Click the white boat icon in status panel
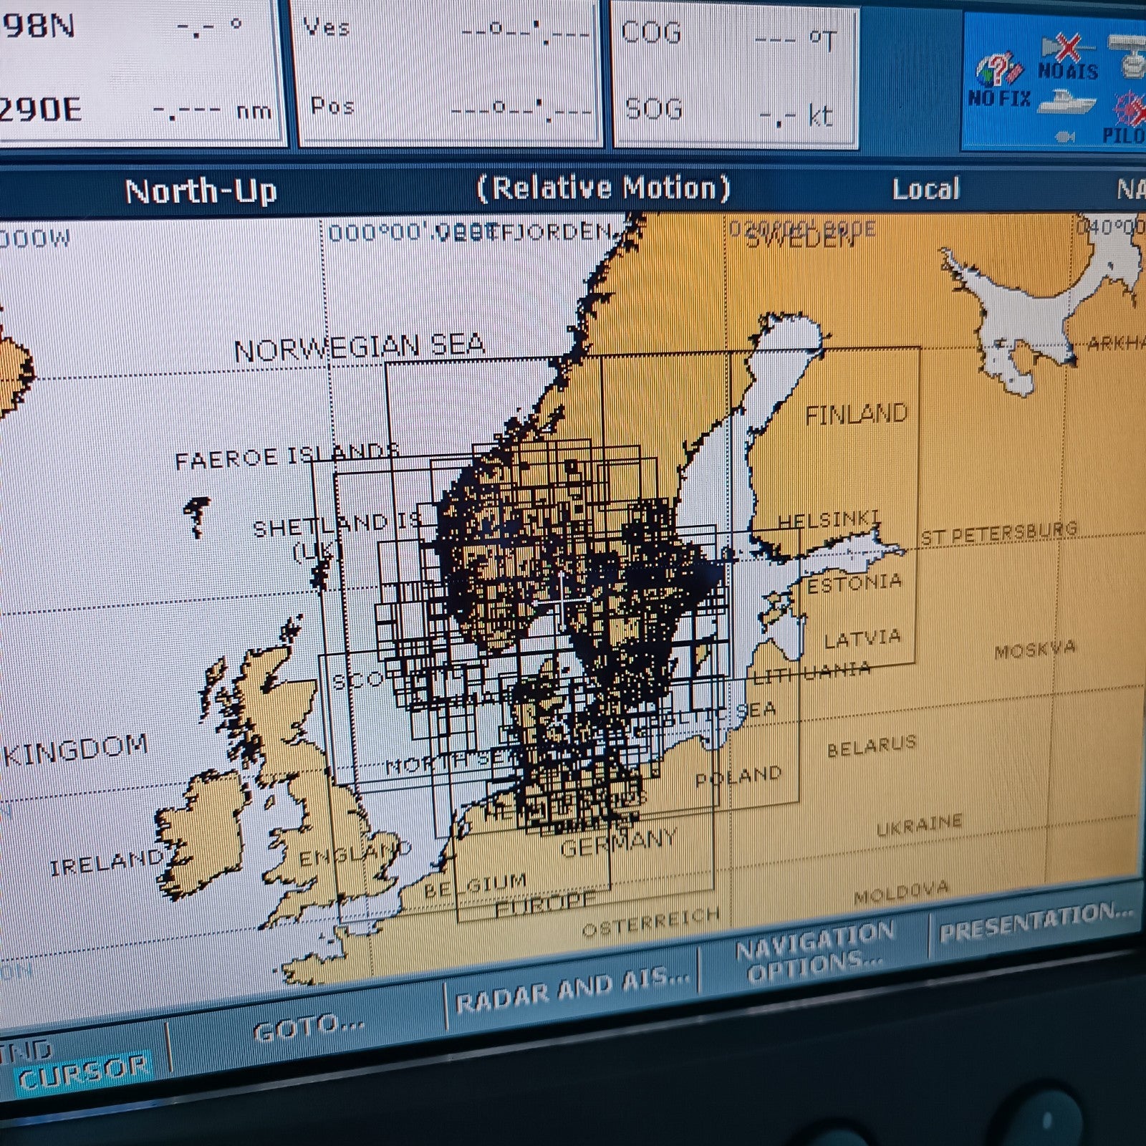The image size is (1146, 1146). point(1067,102)
